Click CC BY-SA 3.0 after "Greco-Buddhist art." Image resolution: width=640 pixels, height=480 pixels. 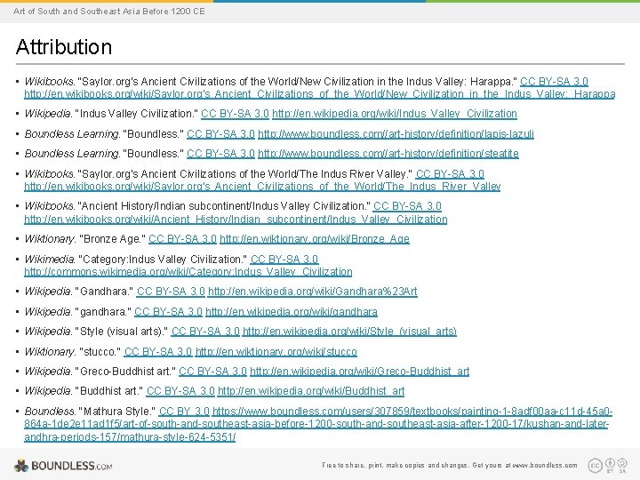tap(212, 371)
